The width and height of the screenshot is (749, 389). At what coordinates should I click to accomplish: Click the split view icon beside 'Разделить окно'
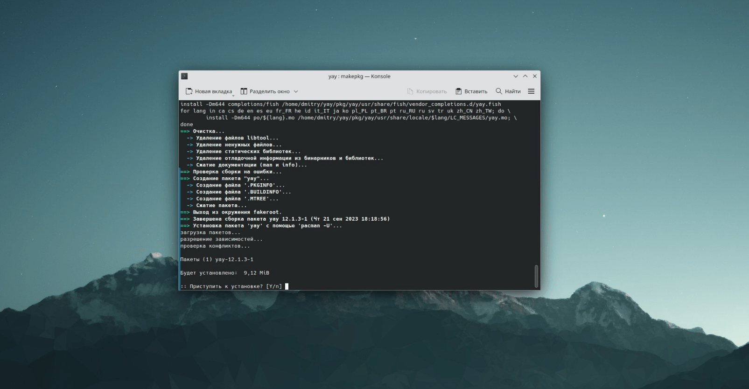tap(244, 91)
